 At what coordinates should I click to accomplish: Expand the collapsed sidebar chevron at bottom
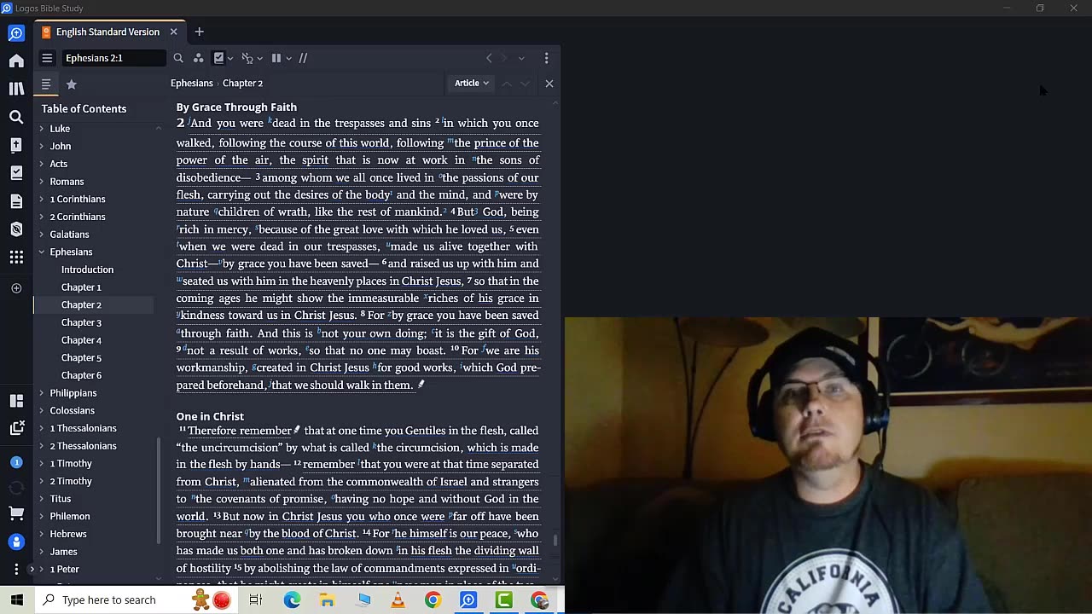(32, 569)
